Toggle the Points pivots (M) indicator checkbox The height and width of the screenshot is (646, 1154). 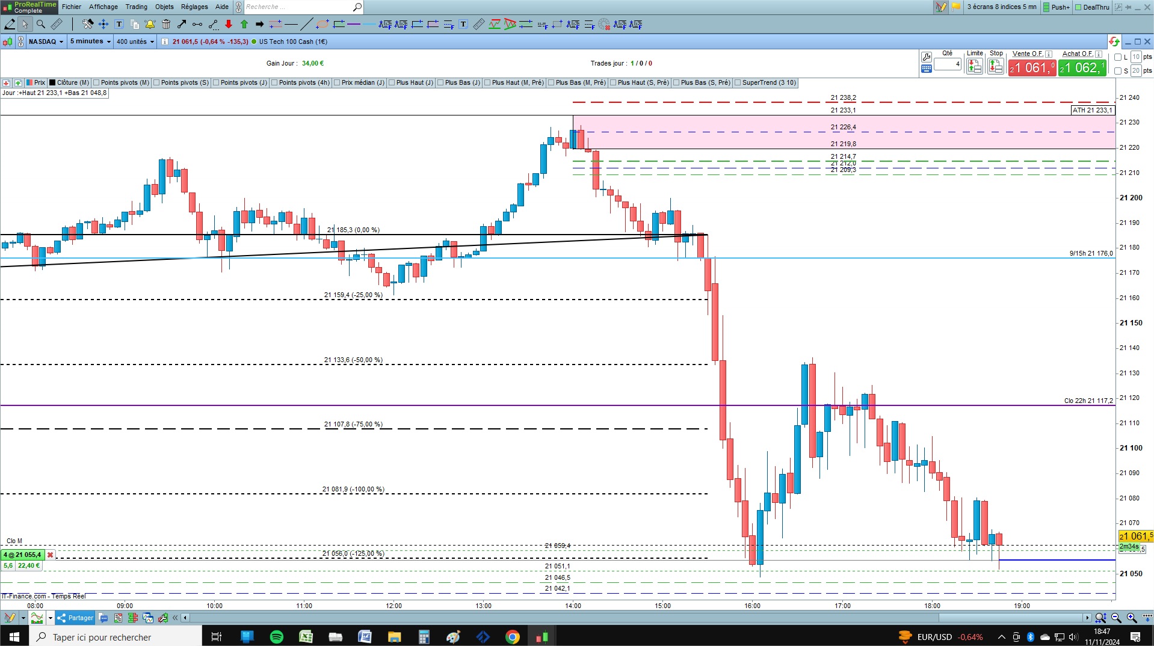pyautogui.click(x=97, y=83)
